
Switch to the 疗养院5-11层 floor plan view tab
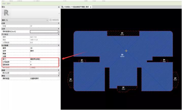pos(77,7)
